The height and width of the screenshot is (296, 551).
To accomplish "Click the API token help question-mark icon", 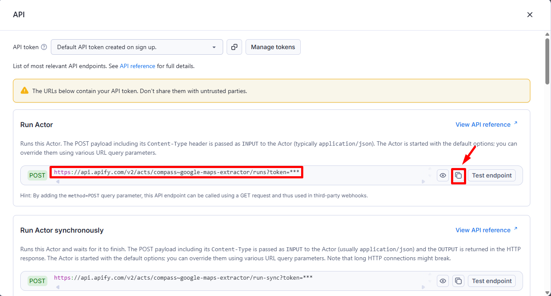I will 44,47.
